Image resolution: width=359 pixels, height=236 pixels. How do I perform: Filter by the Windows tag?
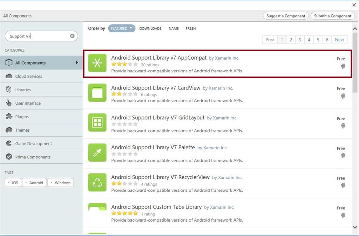[61, 183]
